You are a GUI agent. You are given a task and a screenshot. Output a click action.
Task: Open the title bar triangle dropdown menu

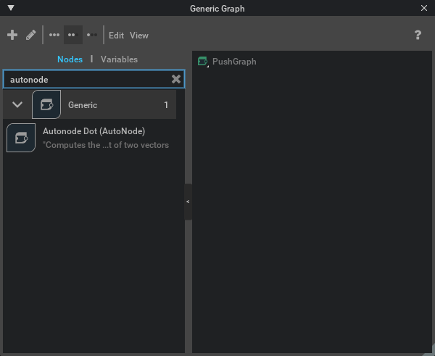[x=11, y=8]
